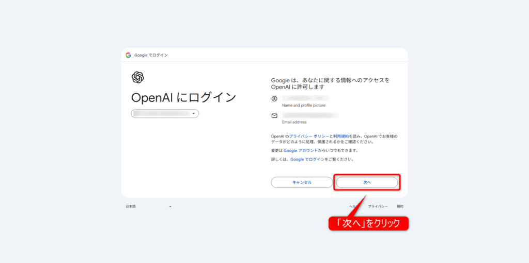Image resolution: width=529 pixels, height=263 pixels.
Task: Click the red '「次へ」をクリック' callout
Action: (x=369, y=224)
